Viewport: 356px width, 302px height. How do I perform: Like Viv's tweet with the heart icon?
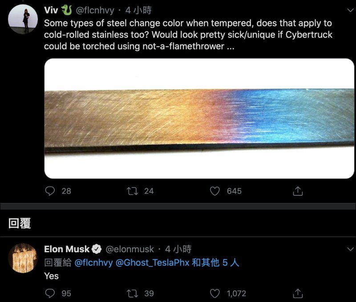tap(215, 191)
